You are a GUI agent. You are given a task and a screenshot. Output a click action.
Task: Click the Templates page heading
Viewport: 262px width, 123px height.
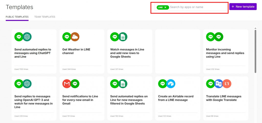[19, 7]
